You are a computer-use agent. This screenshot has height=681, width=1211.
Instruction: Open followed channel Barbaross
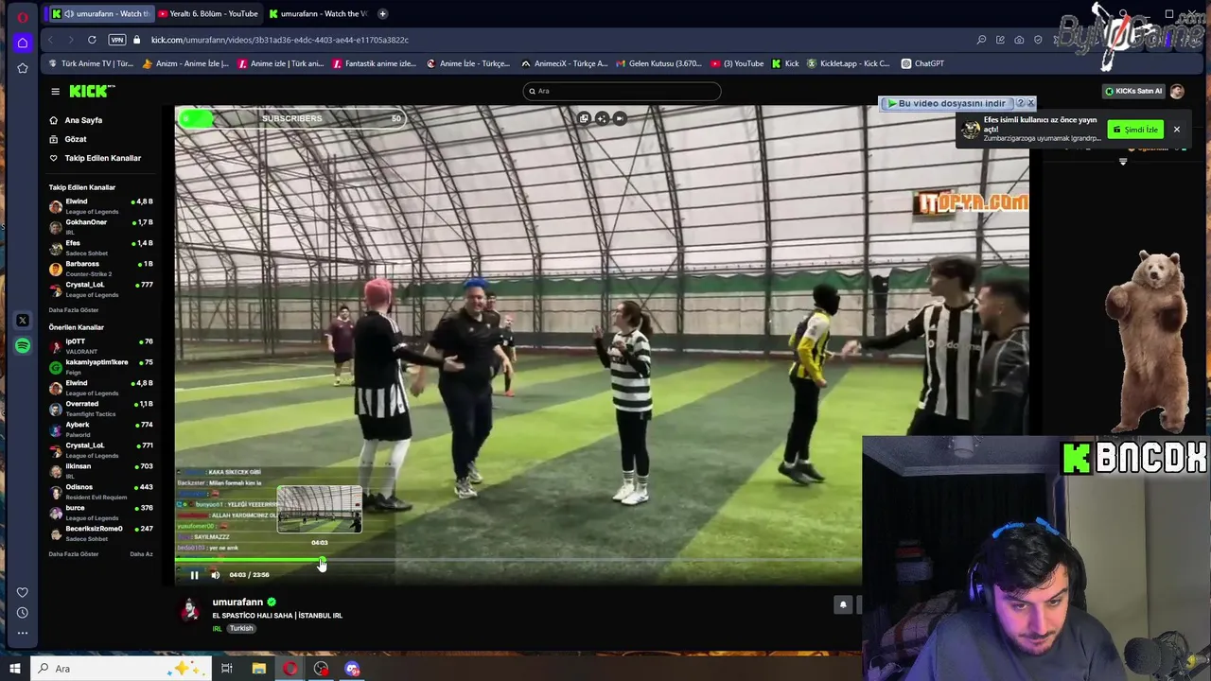101,268
